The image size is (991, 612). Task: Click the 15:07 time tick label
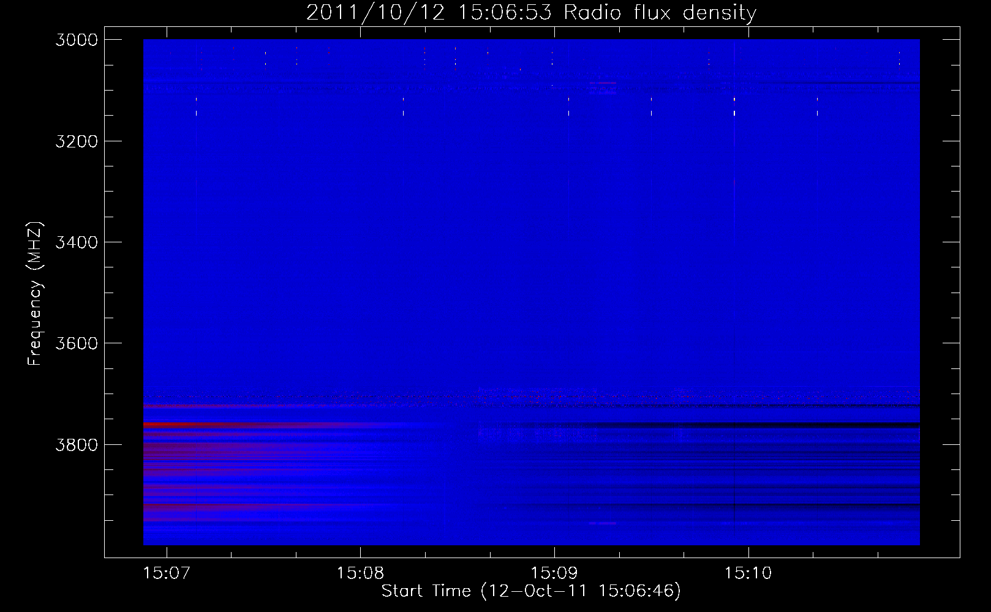point(167,573)
